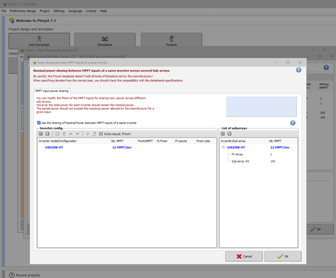336x278 pixels.
Task: Click the light blue information box
Action: (x=261, y=106)
